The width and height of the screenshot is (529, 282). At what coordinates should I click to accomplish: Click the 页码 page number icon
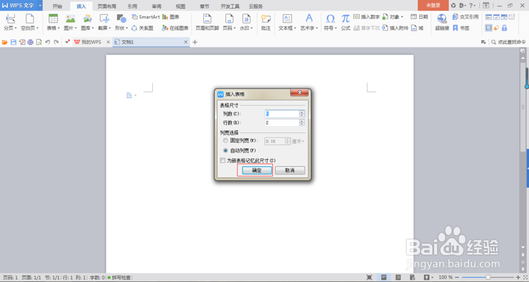pyautogui.click(x=230, y=19)
